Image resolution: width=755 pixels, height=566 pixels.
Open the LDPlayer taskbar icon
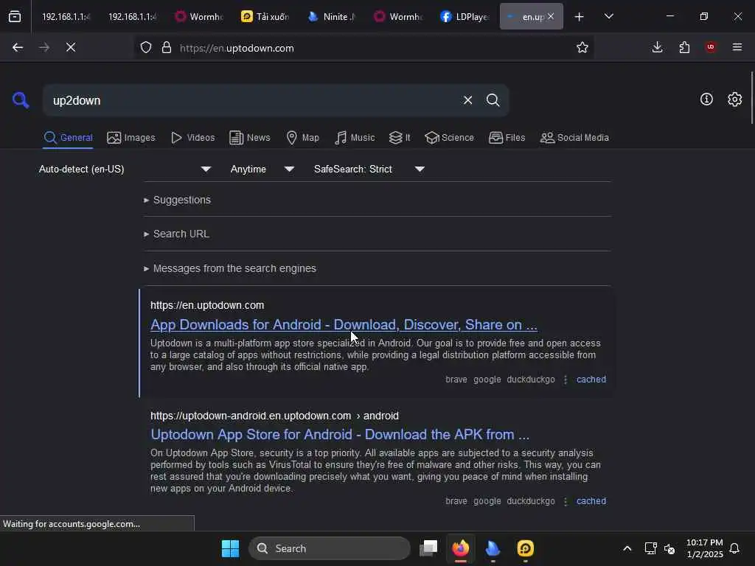coord(525,548)
